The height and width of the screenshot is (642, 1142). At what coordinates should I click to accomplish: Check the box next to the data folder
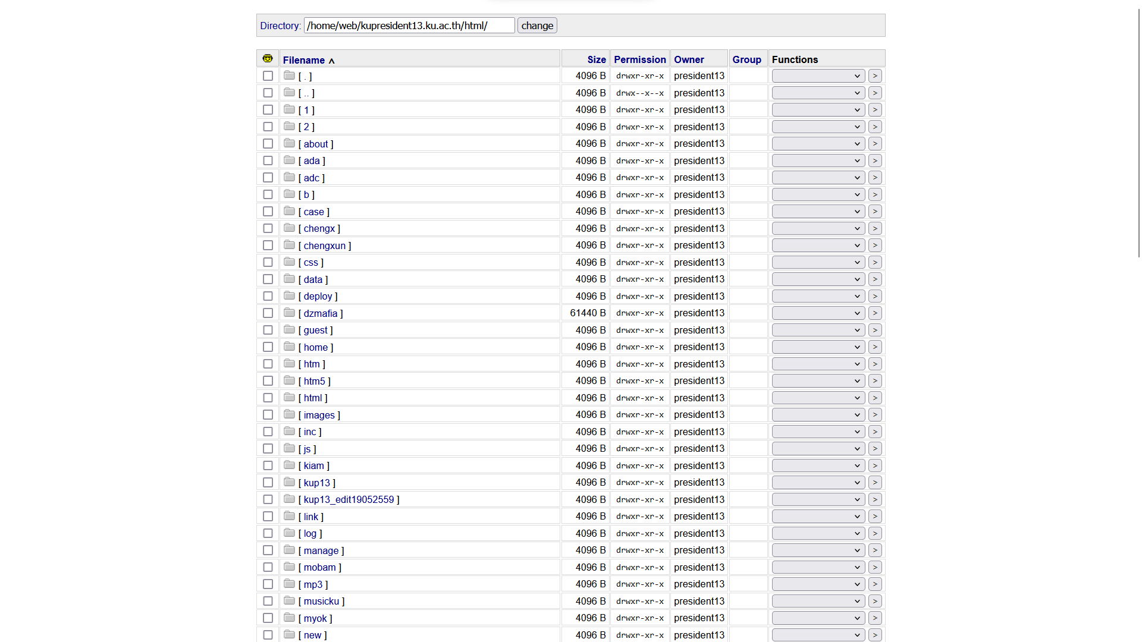point(268,279)
